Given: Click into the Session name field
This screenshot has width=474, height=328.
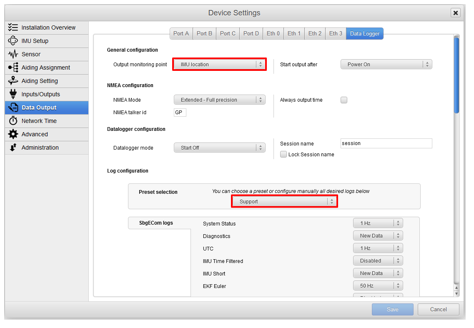Looking at the screenshot, I should (x=386, y=143).
